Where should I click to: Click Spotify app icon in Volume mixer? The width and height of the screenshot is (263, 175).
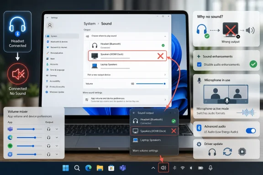pos(10,146)
